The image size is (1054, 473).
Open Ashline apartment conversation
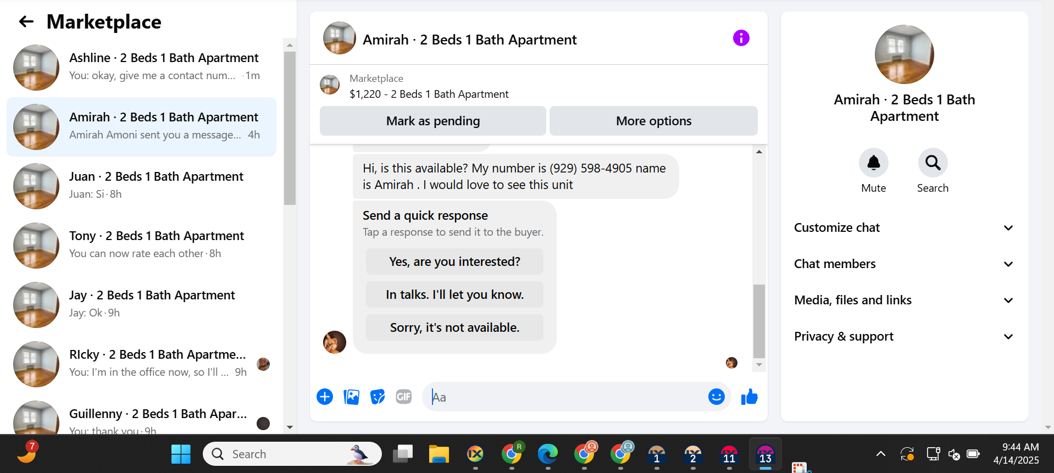click(141, 68)
